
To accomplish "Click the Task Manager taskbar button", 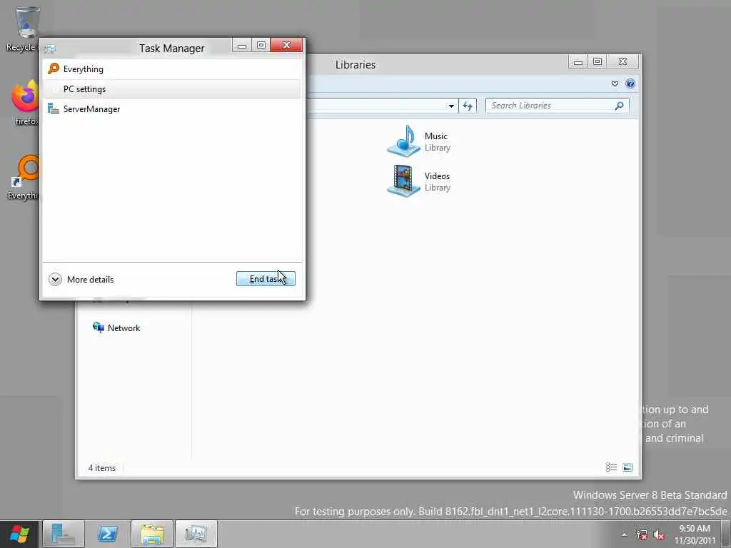I will click(196, 534).
